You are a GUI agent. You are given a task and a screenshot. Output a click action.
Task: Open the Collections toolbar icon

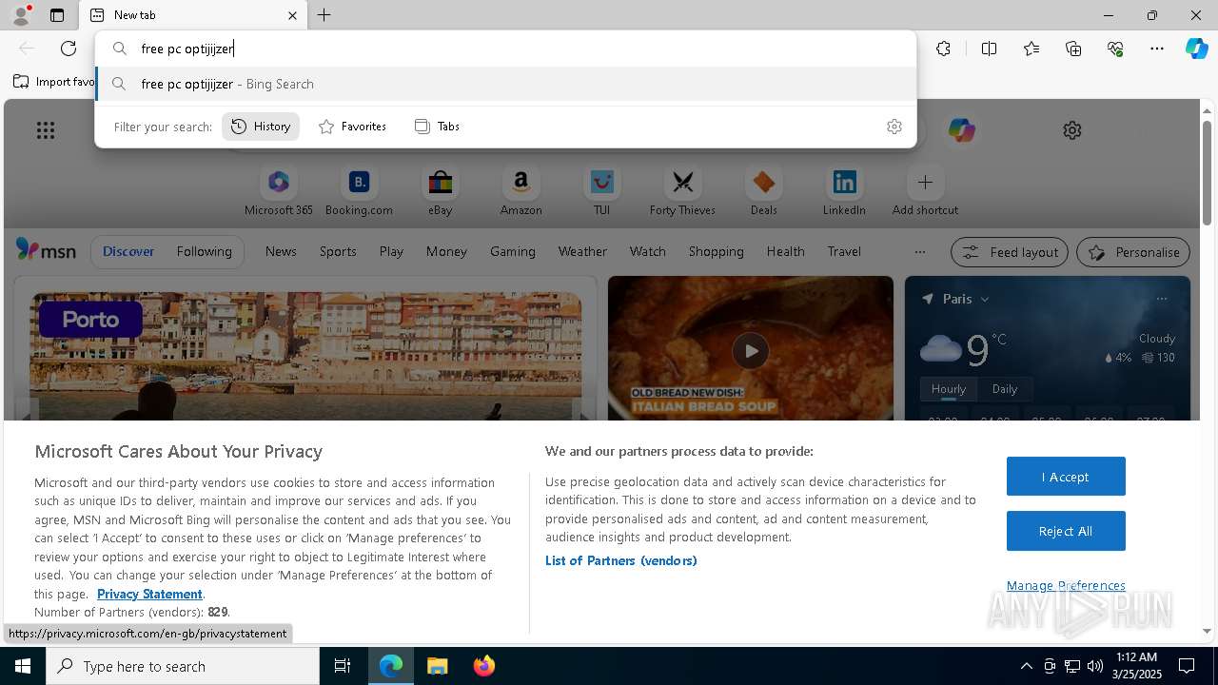1073,49
